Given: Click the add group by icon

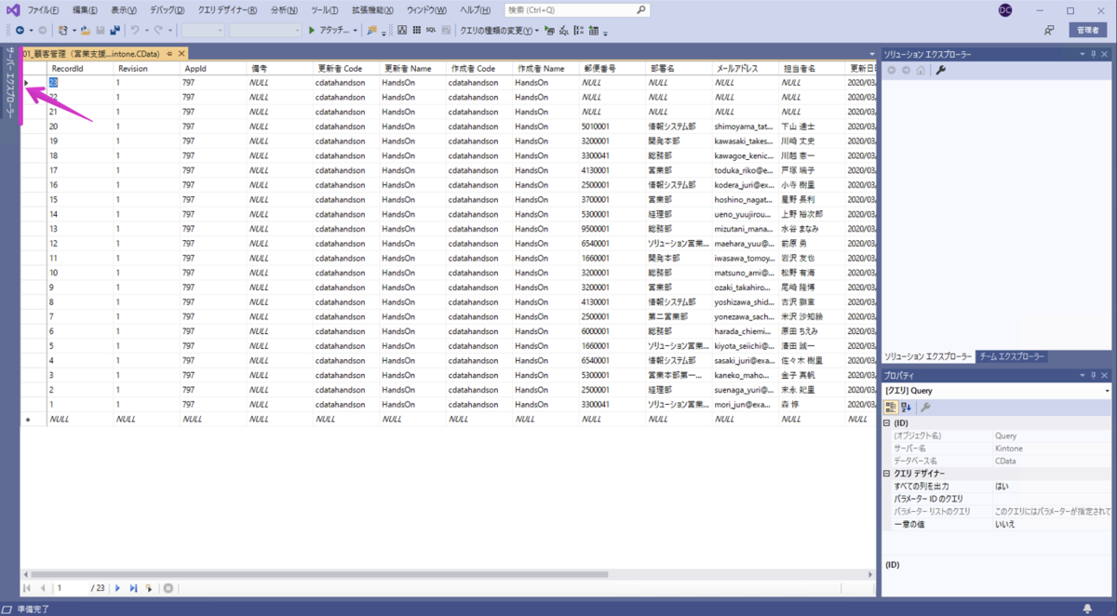Looking at the screenshot, I should pyautogui.click(x=579, y=30).
